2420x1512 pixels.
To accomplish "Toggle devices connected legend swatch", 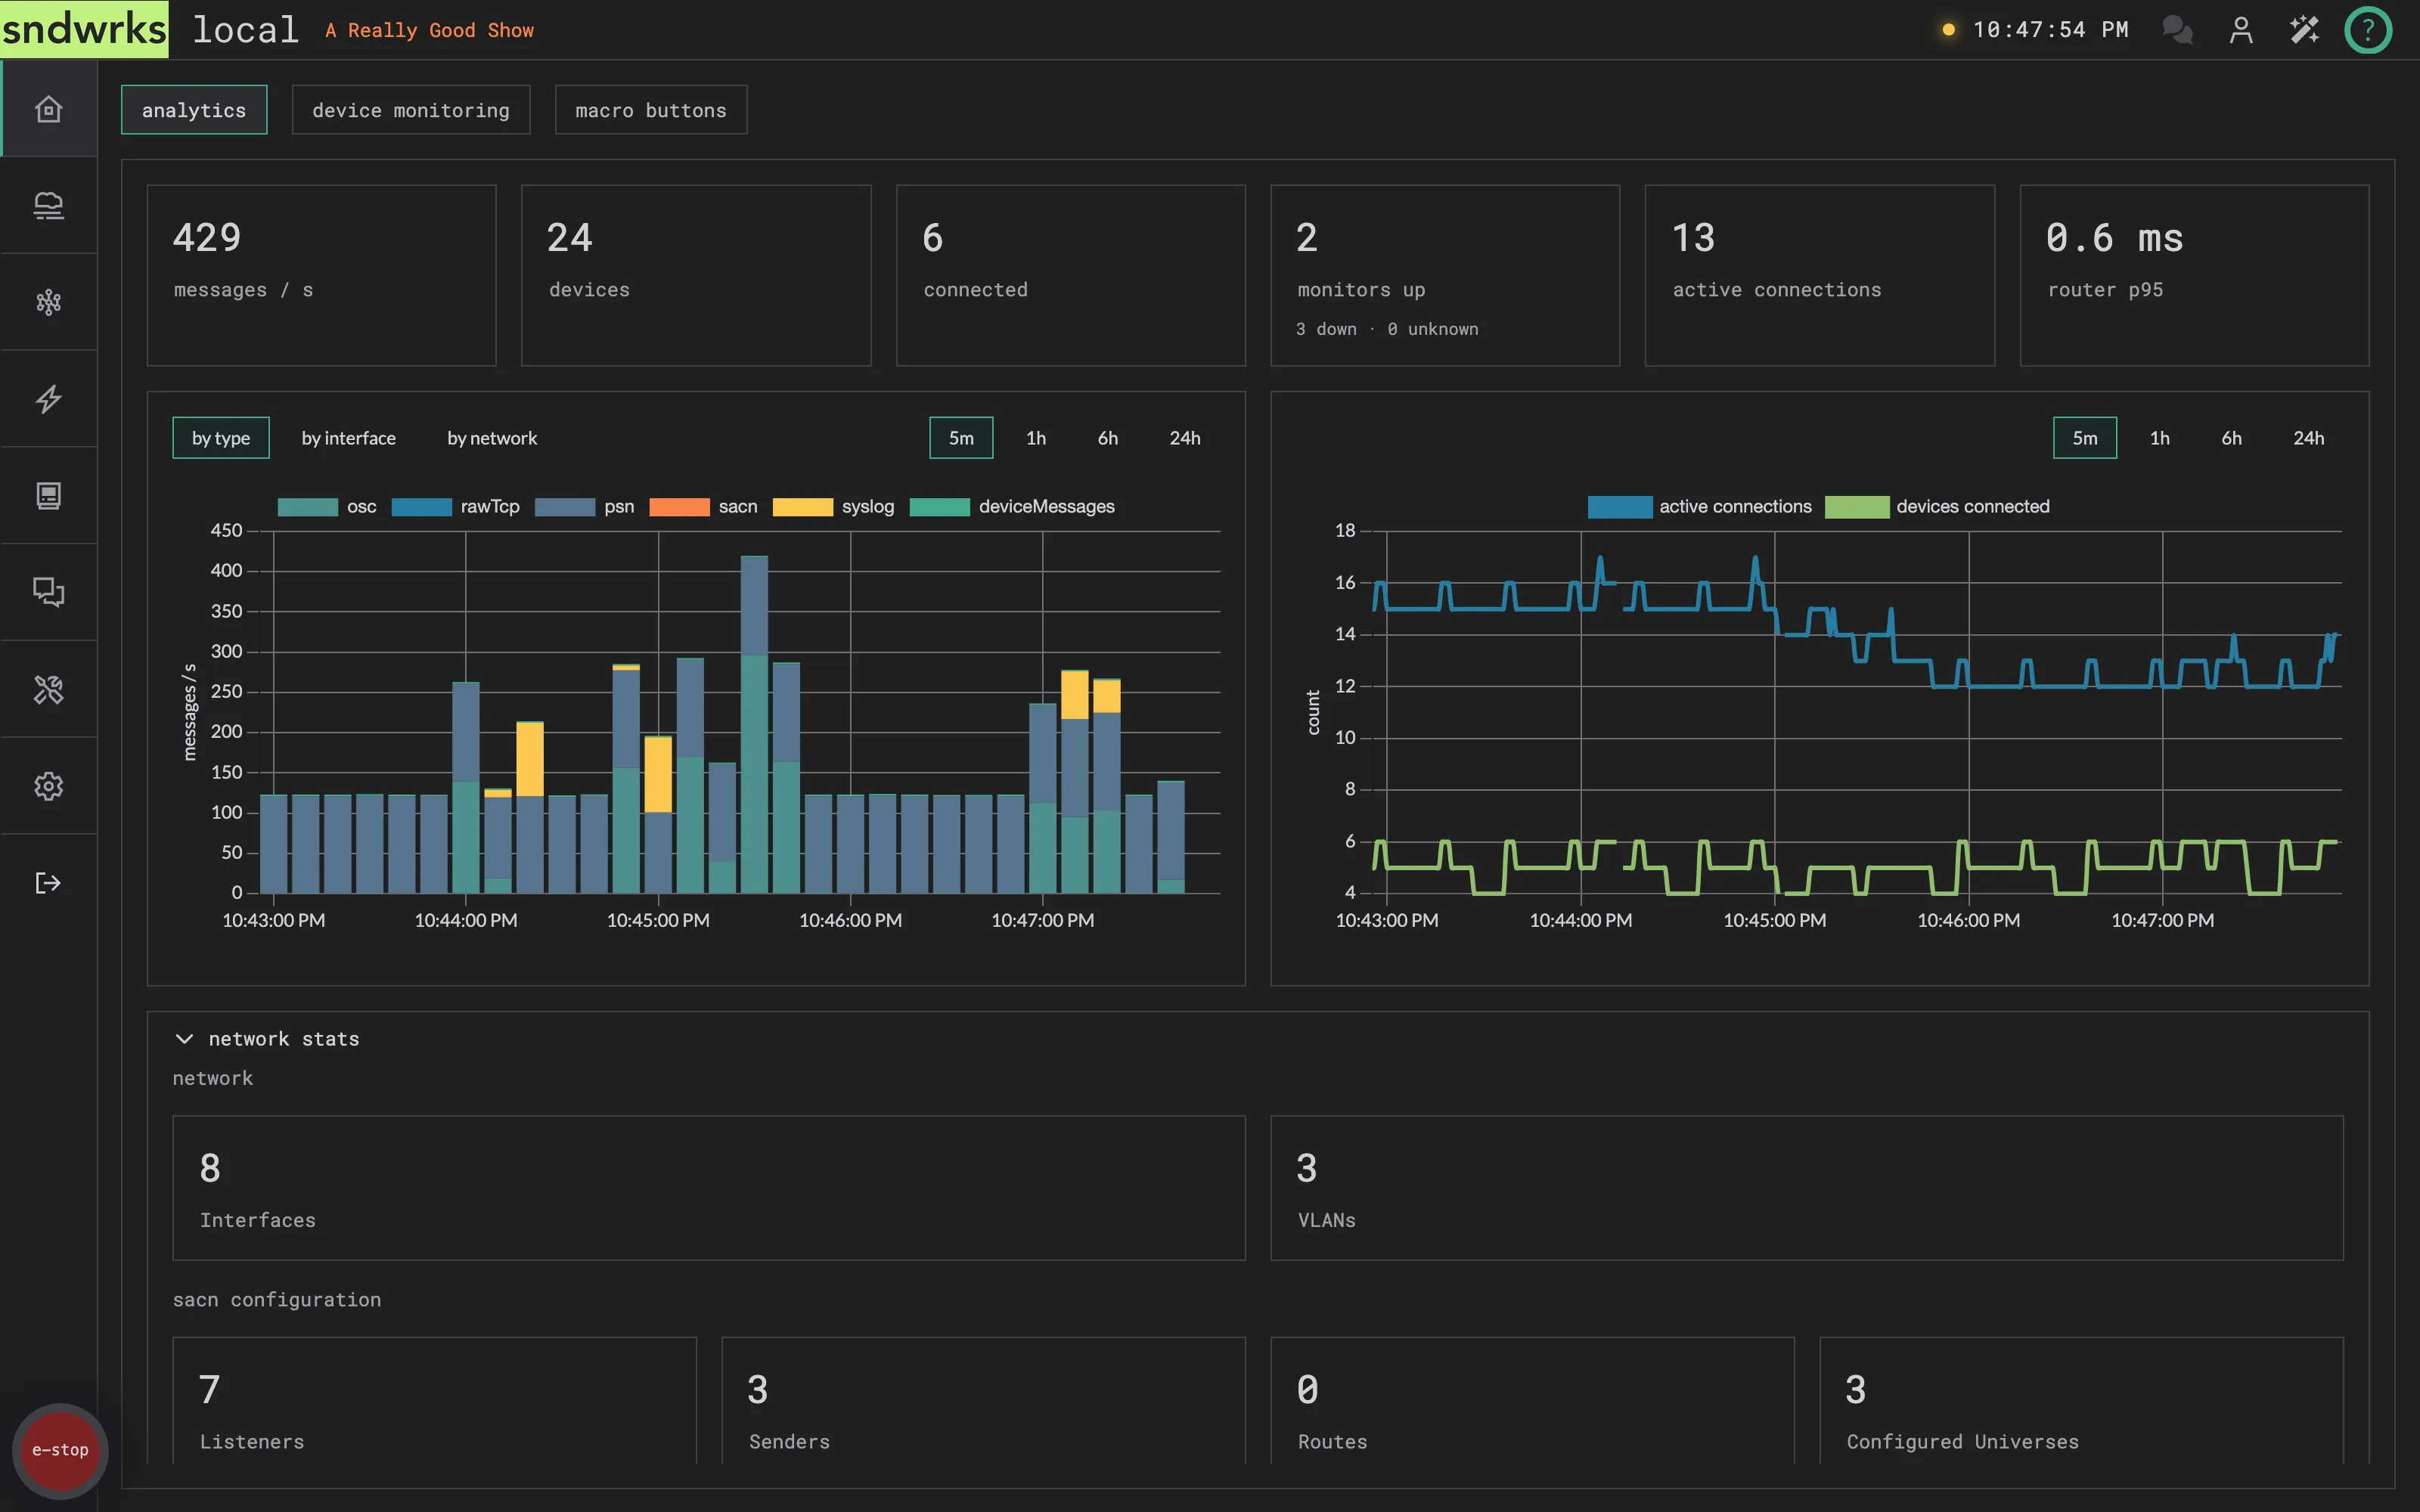I will click(x=1857, y=507).
